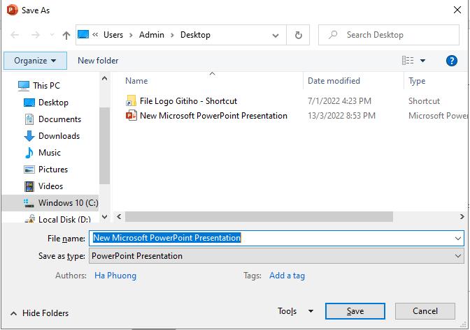This screenshot has width=470, height=330.
Task: Click the Save button
Action: point(355,311)
